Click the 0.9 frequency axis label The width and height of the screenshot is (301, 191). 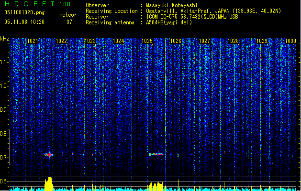point(4,110)
